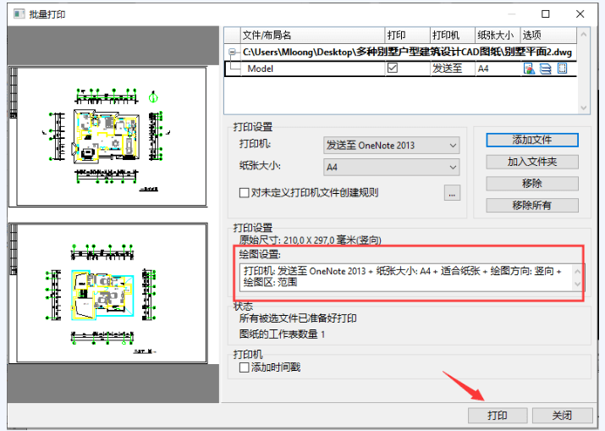This screenshot has width=605, height=431.
Task: Click the colored shapes icon in Model row
Action: [529, 69]
